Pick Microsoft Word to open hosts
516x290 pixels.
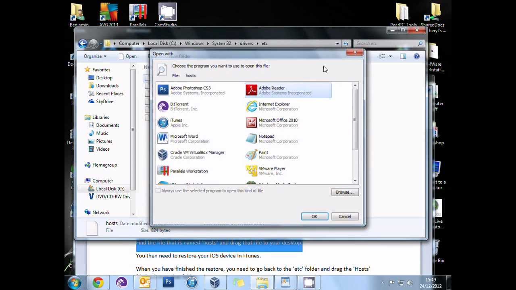coord(198,139)
